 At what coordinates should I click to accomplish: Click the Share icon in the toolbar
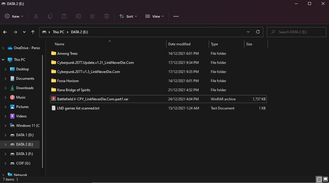click(93, 16)
